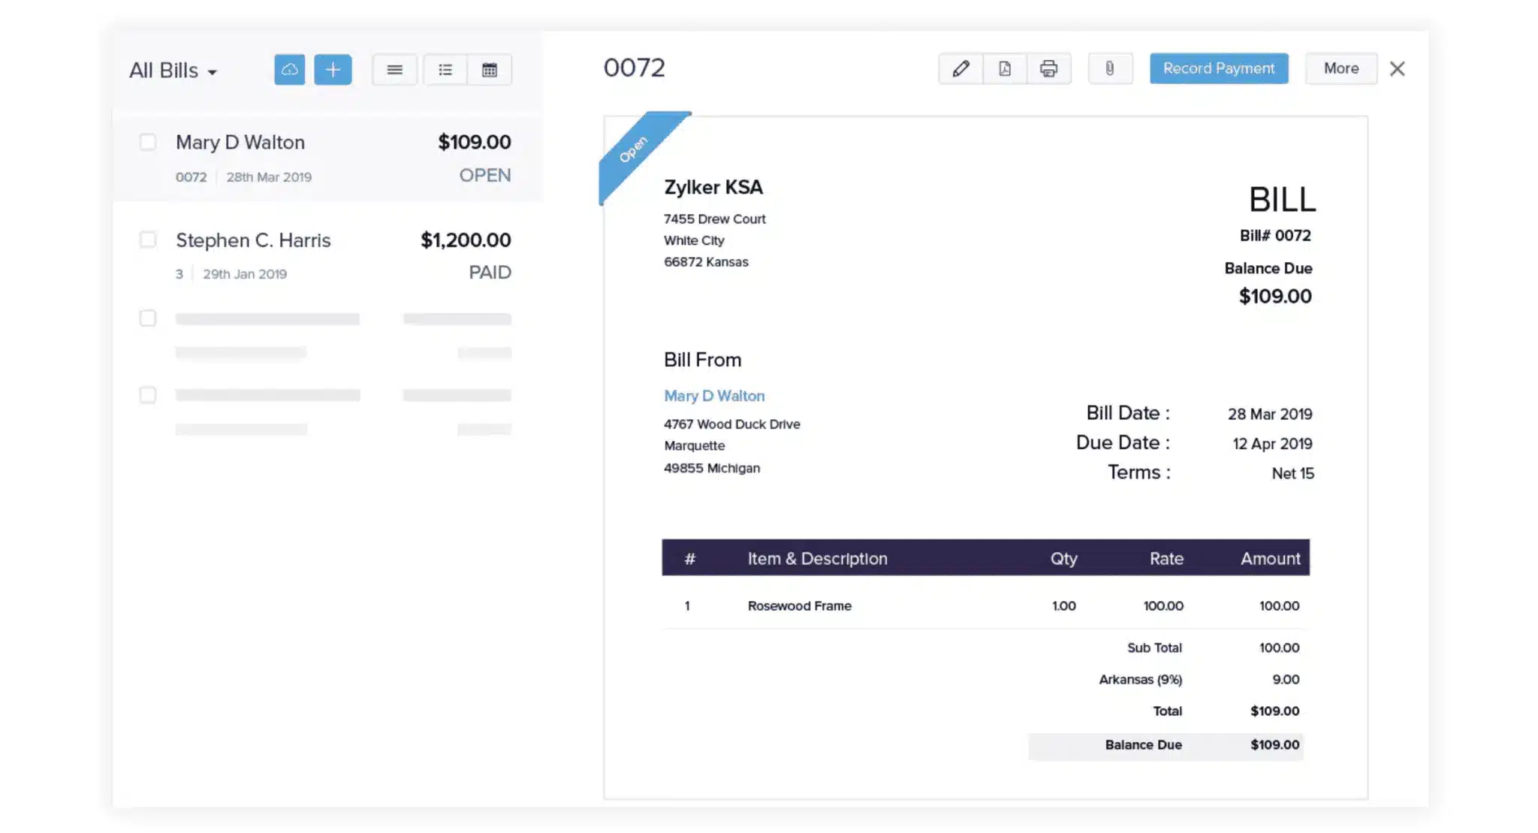The image size is (1538, 833).
Task: Attach a file with paperclip icon
Action: 1110,68
